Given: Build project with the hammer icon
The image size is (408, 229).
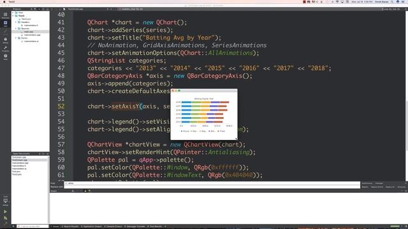Looking at the screenshot, I should pos(5,223).
